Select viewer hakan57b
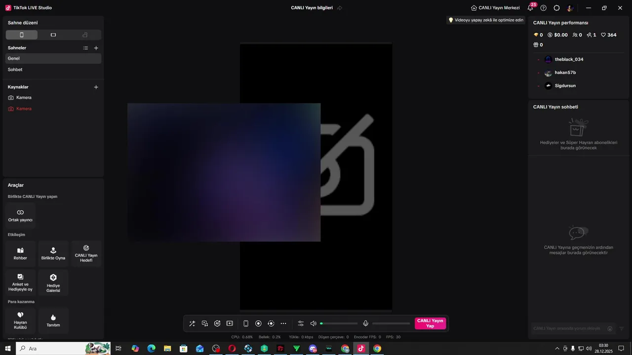632x355 pixels. [565, 72]
